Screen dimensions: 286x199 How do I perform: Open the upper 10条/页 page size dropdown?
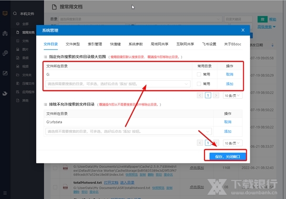pyautogui.click(x=233, y=95)
